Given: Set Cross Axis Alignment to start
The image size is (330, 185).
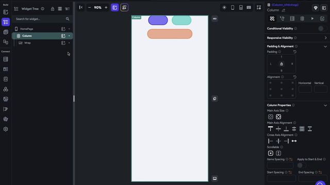Looking at the screenshot, I should [270, 141].
